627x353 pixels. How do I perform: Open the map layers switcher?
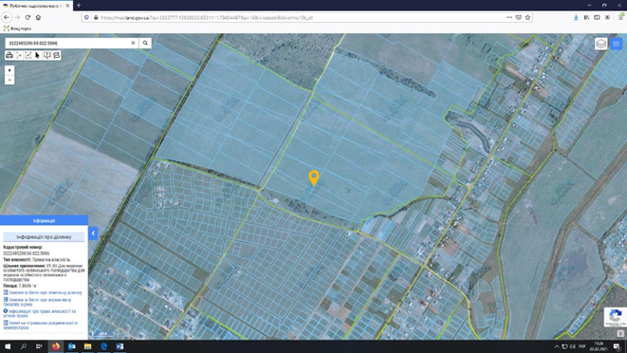(x=601, y=44)
